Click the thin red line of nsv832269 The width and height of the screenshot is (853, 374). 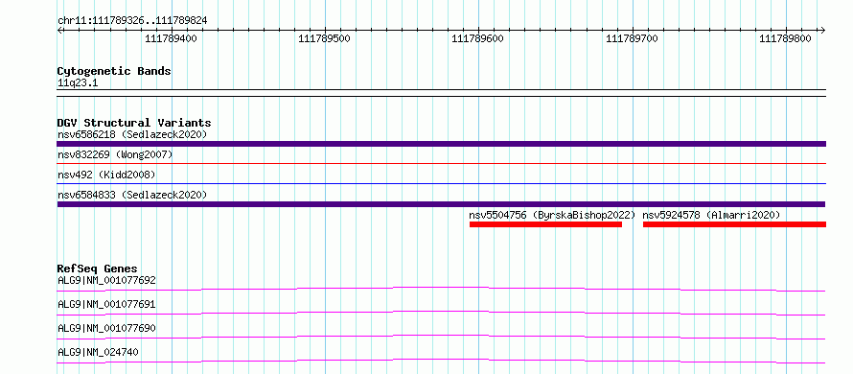click(x=441, y=163)
